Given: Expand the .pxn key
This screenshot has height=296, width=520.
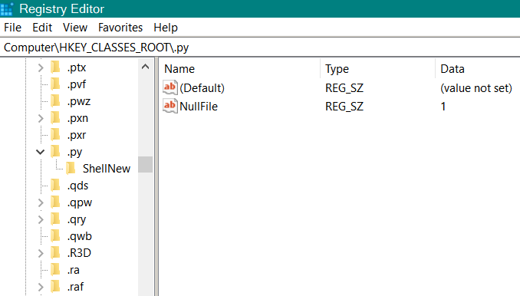Looking at the screenshot, I should 41,118.
